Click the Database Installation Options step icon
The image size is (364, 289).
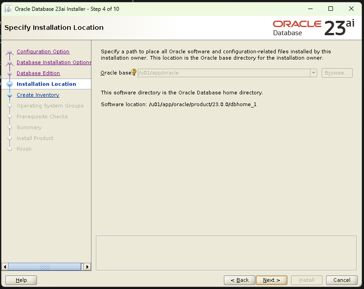tap(10, 62)
